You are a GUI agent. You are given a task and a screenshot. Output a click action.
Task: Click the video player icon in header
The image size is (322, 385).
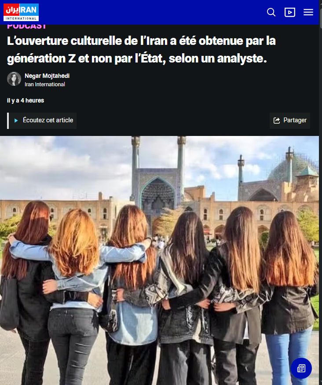point(289,12)
